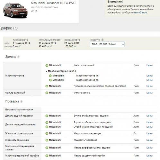Click the Mitsubishi Outlander car thumbnail
This screenshot has height=160, width=160.
pos(15,11)
